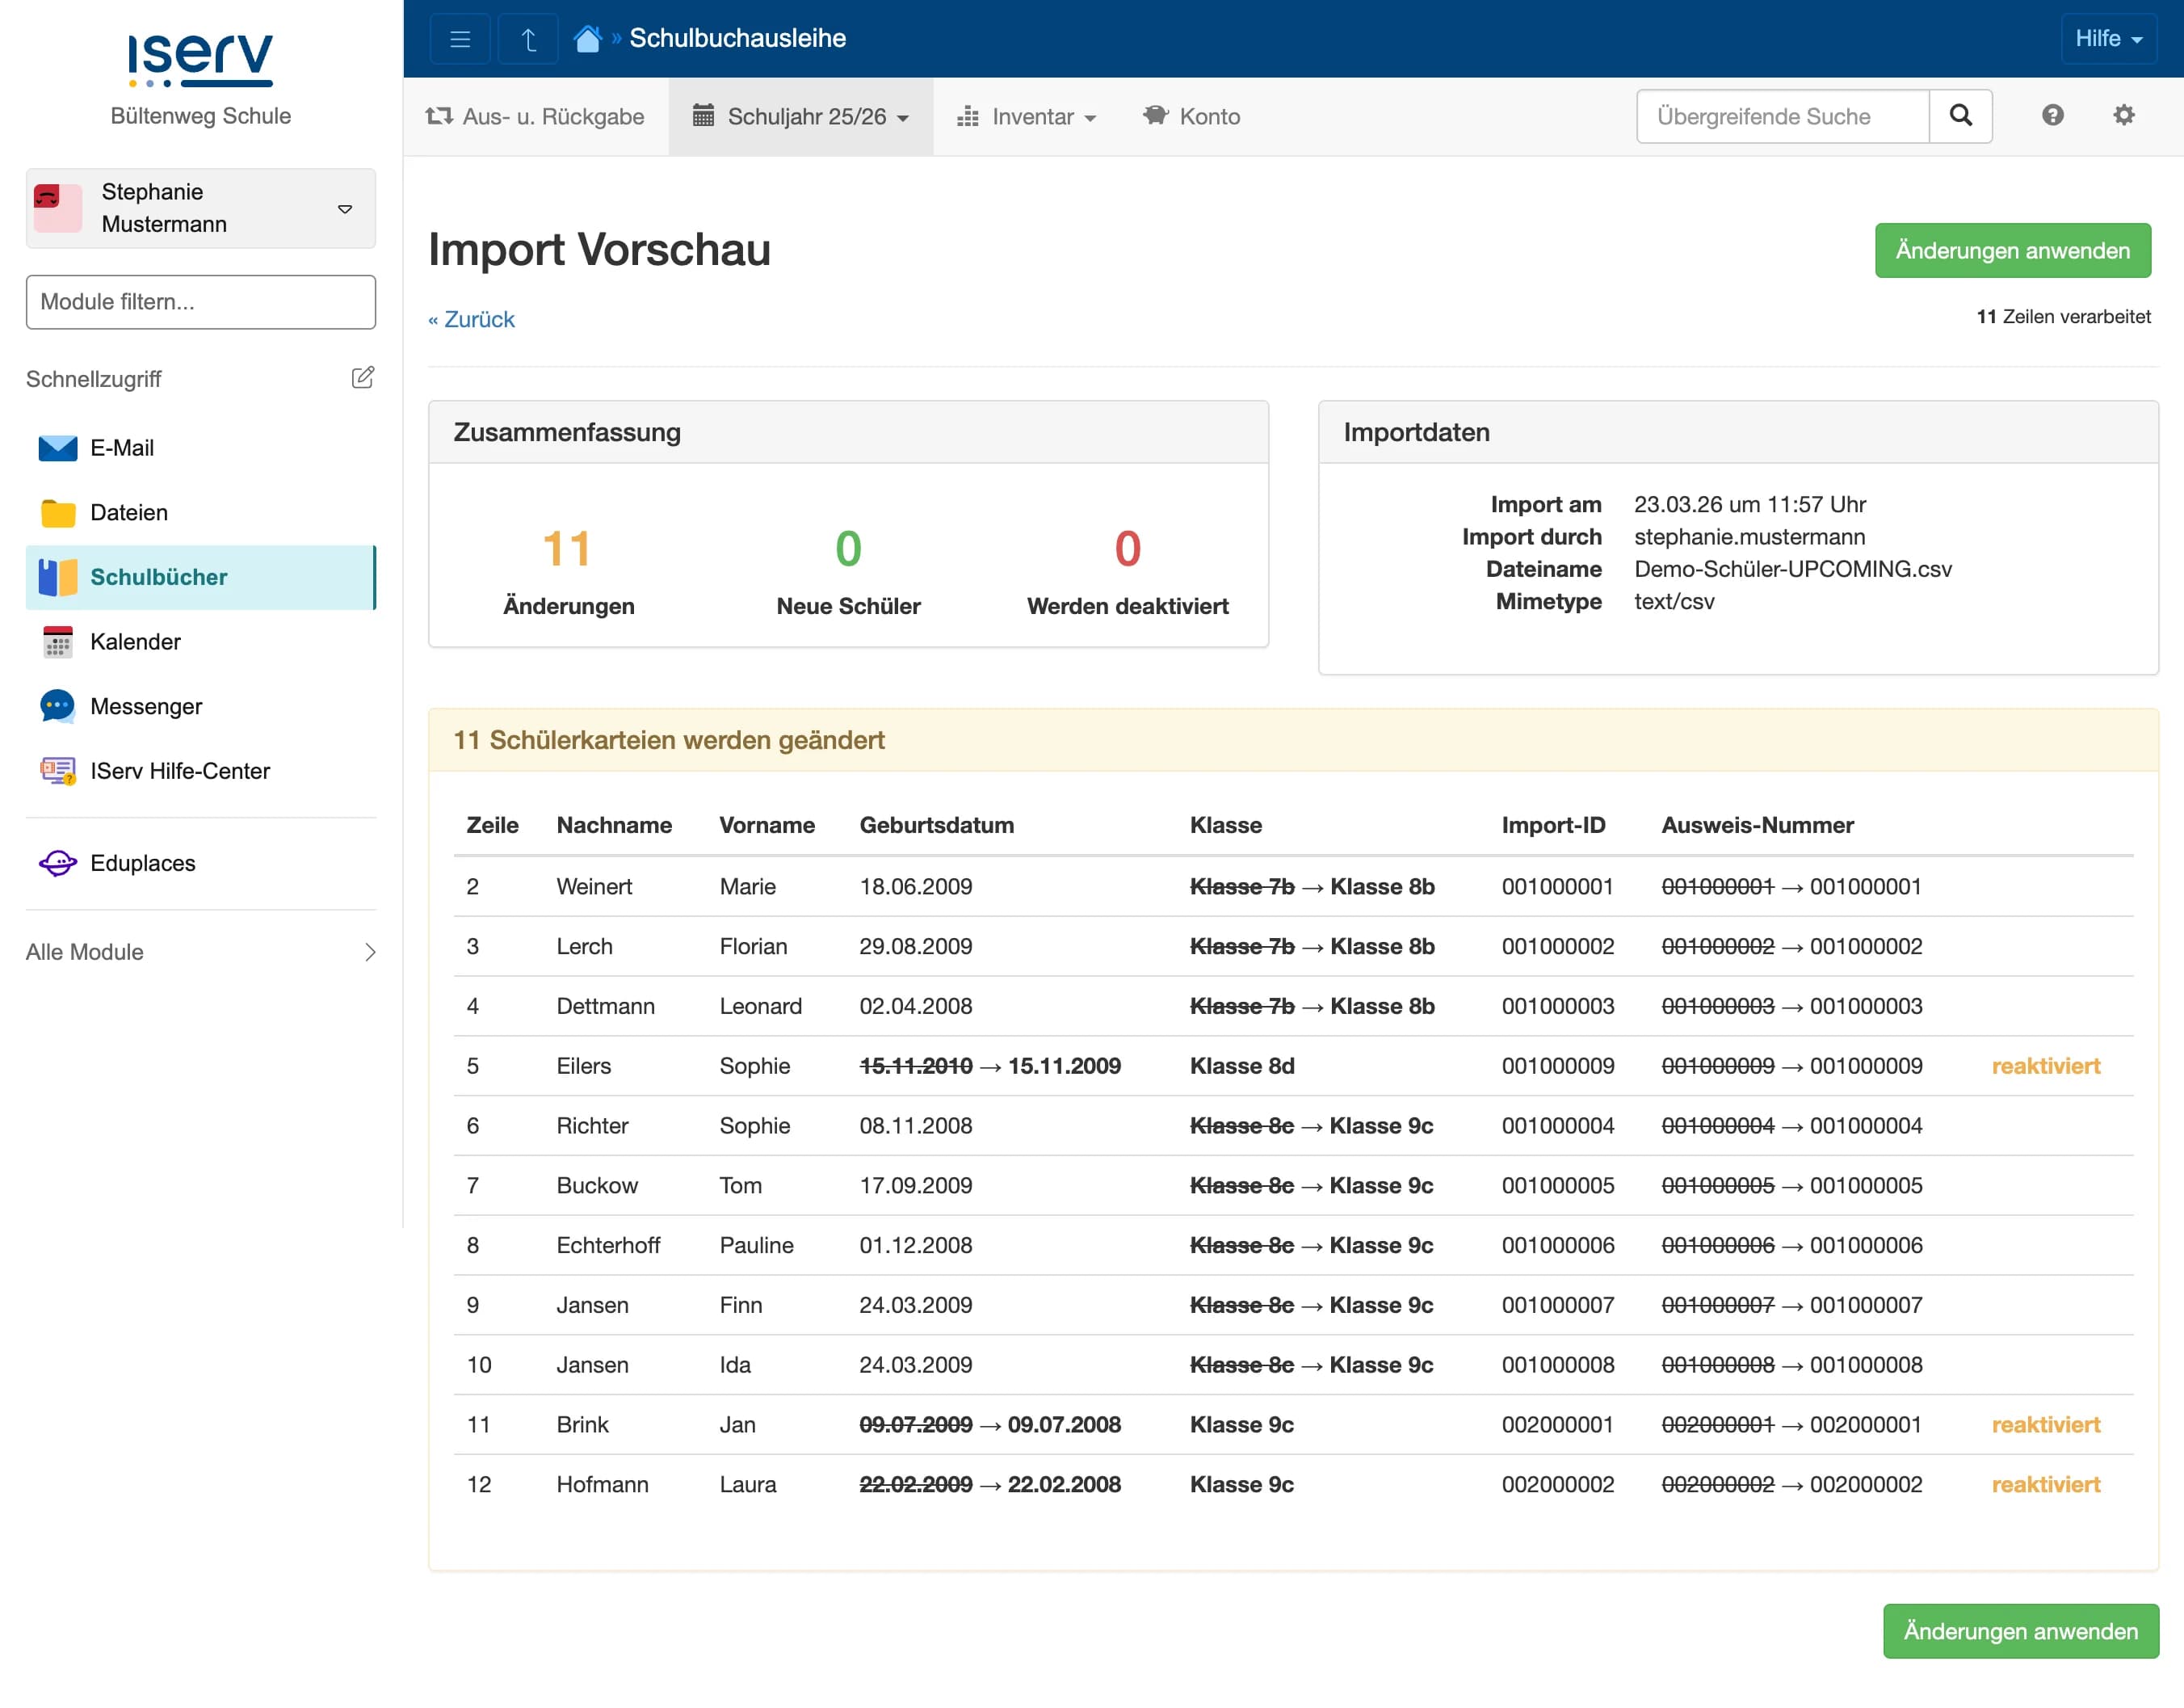
Task: Open the question mark help icon
Action: (2052, 116)
